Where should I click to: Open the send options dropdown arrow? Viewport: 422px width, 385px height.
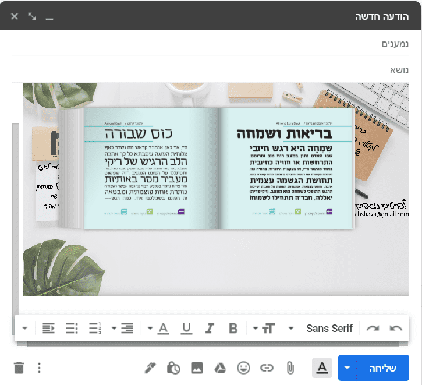pyautogui.click(x=347, y=368)
